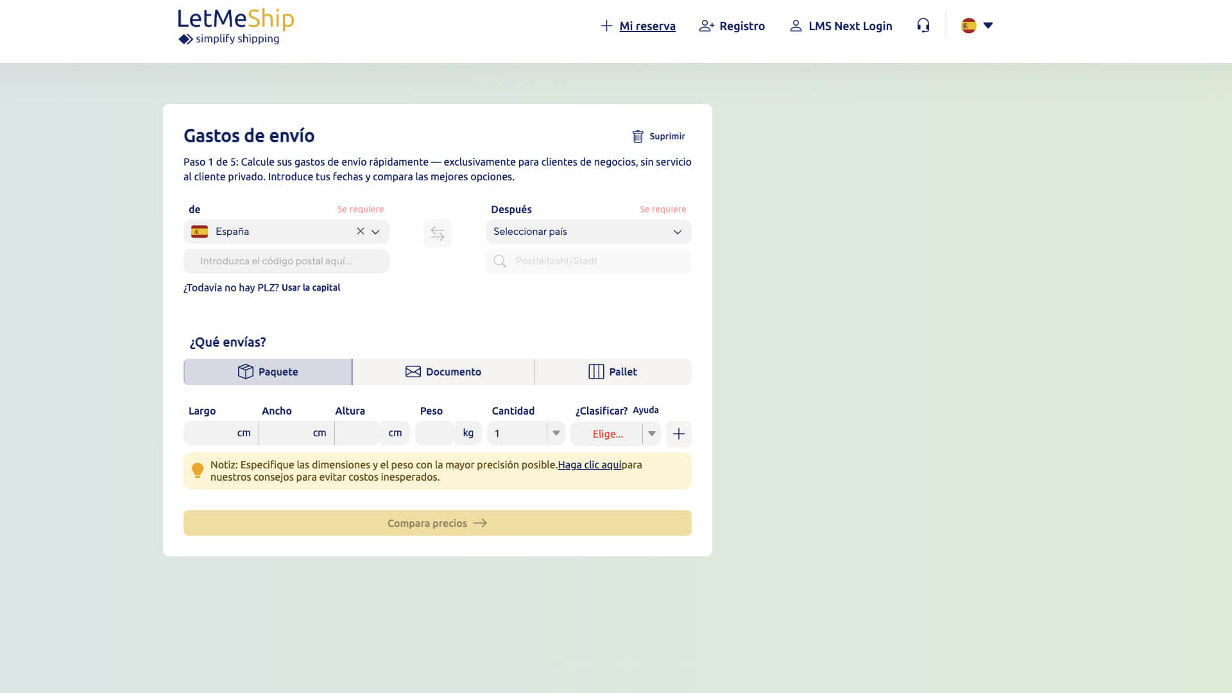This screenshot has width=1232, height=693.
Task: Select the Pallet tab
Action: [x=613, y=372]
